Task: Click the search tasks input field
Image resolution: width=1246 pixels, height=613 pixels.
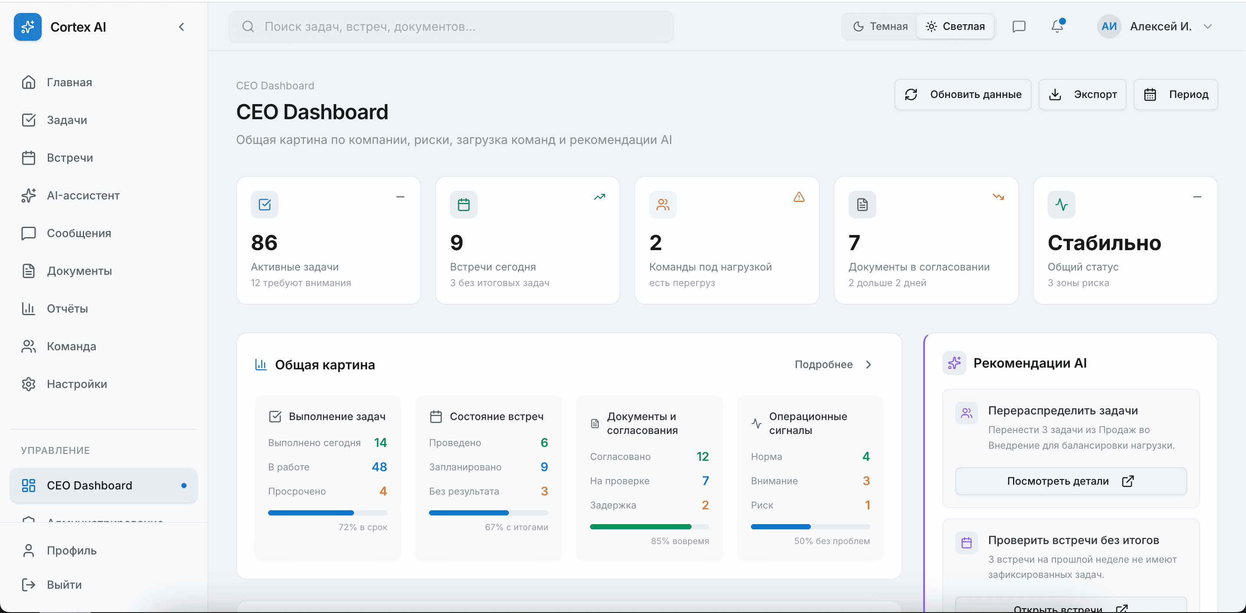Action: 450,26
